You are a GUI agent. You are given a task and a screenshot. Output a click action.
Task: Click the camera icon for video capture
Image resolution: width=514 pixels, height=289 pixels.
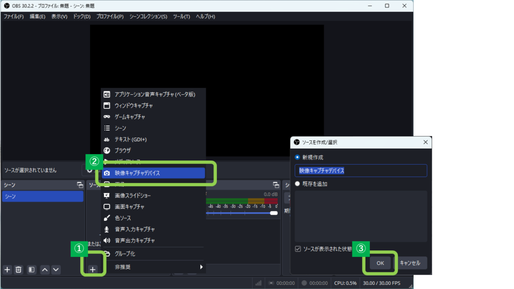107,173
